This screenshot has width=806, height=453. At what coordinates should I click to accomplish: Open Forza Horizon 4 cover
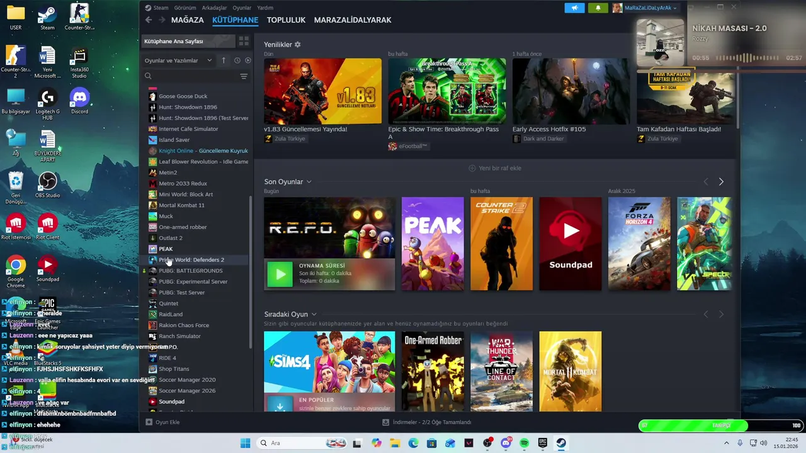(x=639, y=243)
